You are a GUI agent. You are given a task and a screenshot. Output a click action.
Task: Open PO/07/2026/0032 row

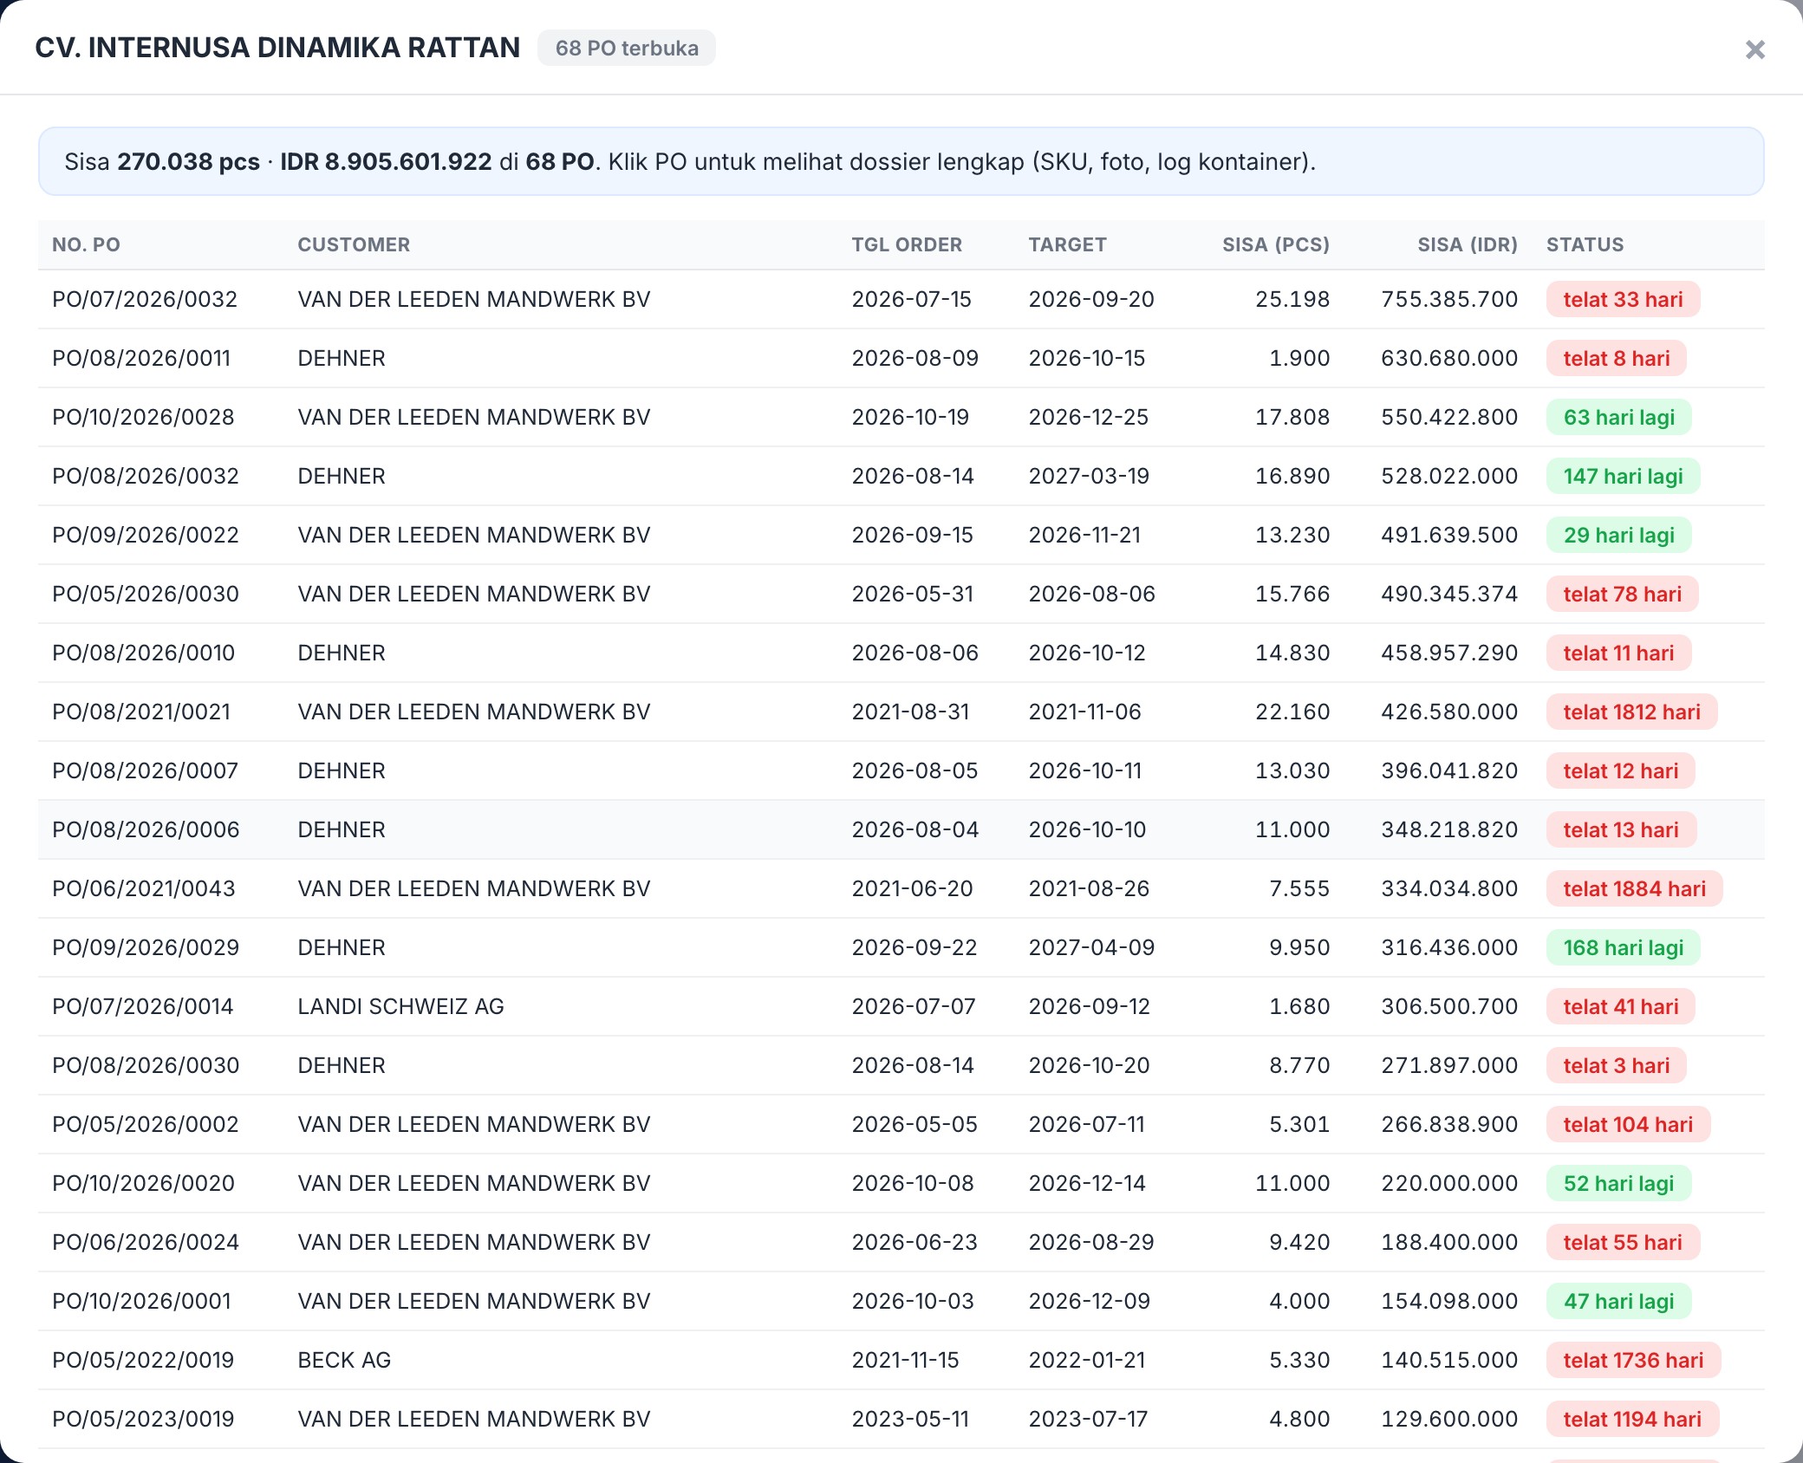[x=901, y=299]
